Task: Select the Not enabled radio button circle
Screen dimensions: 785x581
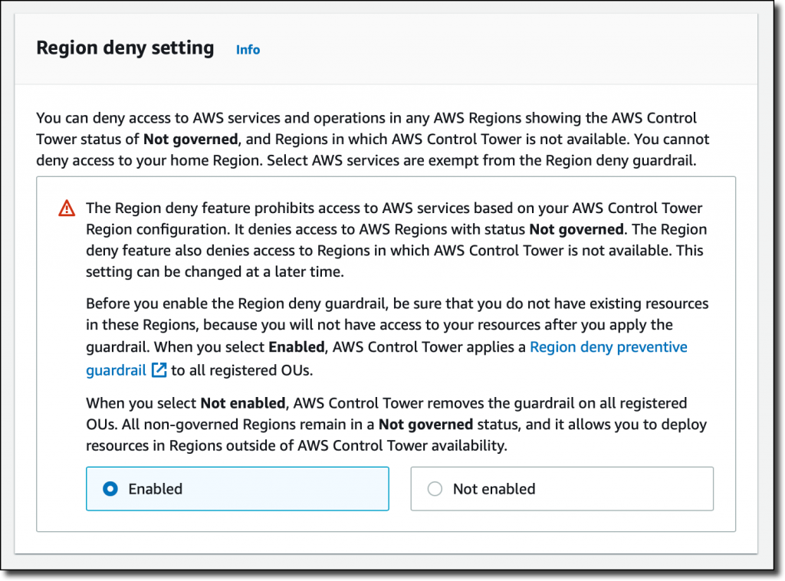Action: coord(435,489)
